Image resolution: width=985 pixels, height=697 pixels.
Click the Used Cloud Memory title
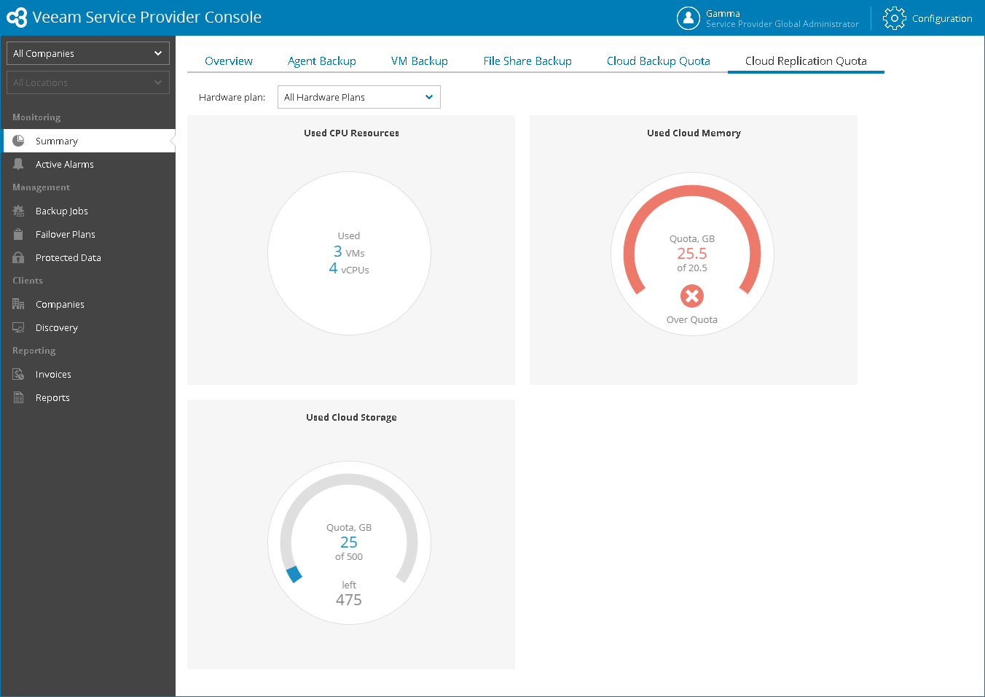[x=694, y=133]
